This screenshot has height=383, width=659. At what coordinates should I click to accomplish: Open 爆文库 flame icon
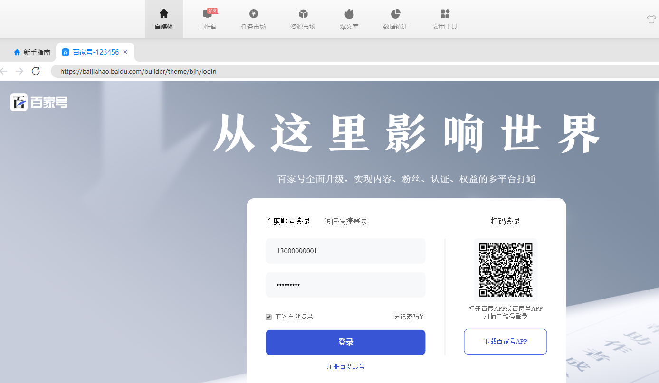[x=349, y=14]
